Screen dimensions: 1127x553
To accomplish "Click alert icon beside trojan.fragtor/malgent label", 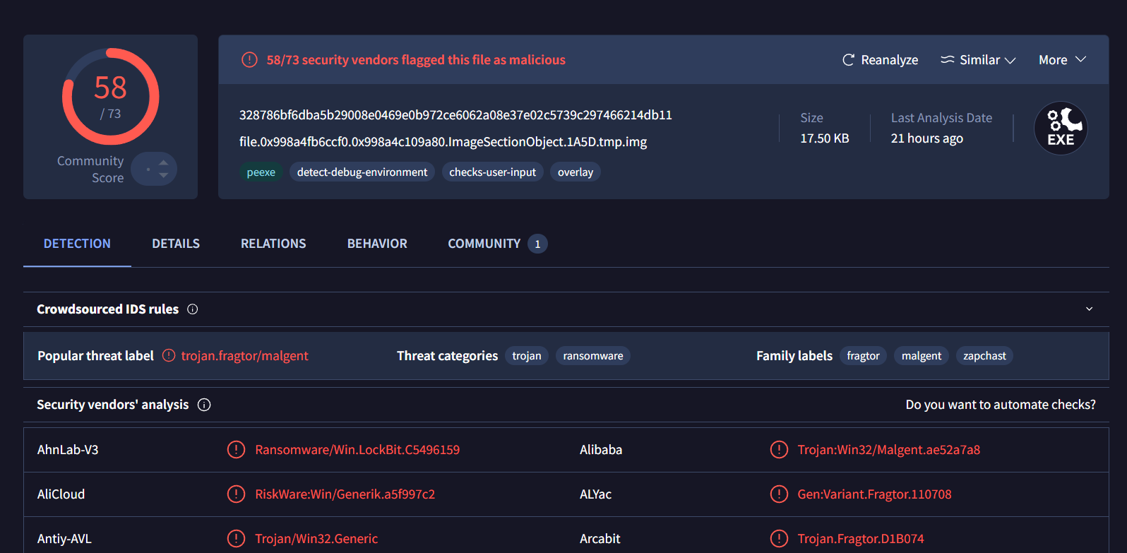I will 169,355.
